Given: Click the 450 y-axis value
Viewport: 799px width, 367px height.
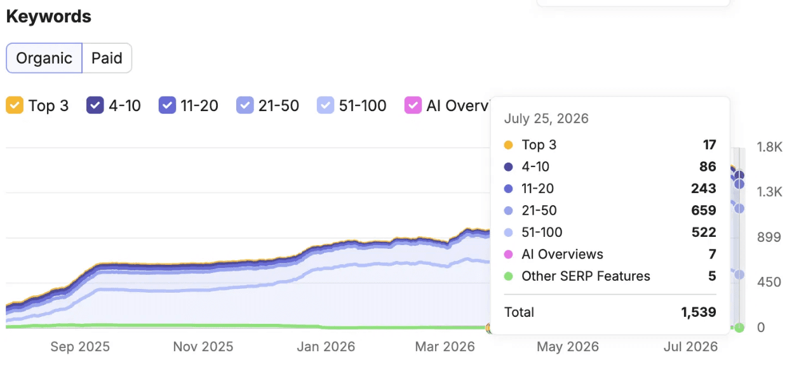Looking at the screenshot, I should pyautogui.click(x=769, y=283).
